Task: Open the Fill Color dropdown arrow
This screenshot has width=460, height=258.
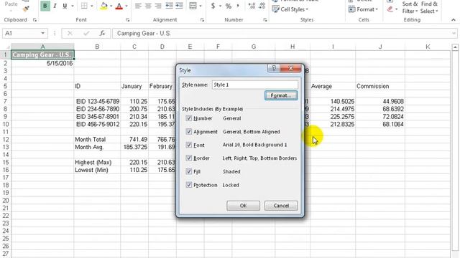Action: point(111,6)
